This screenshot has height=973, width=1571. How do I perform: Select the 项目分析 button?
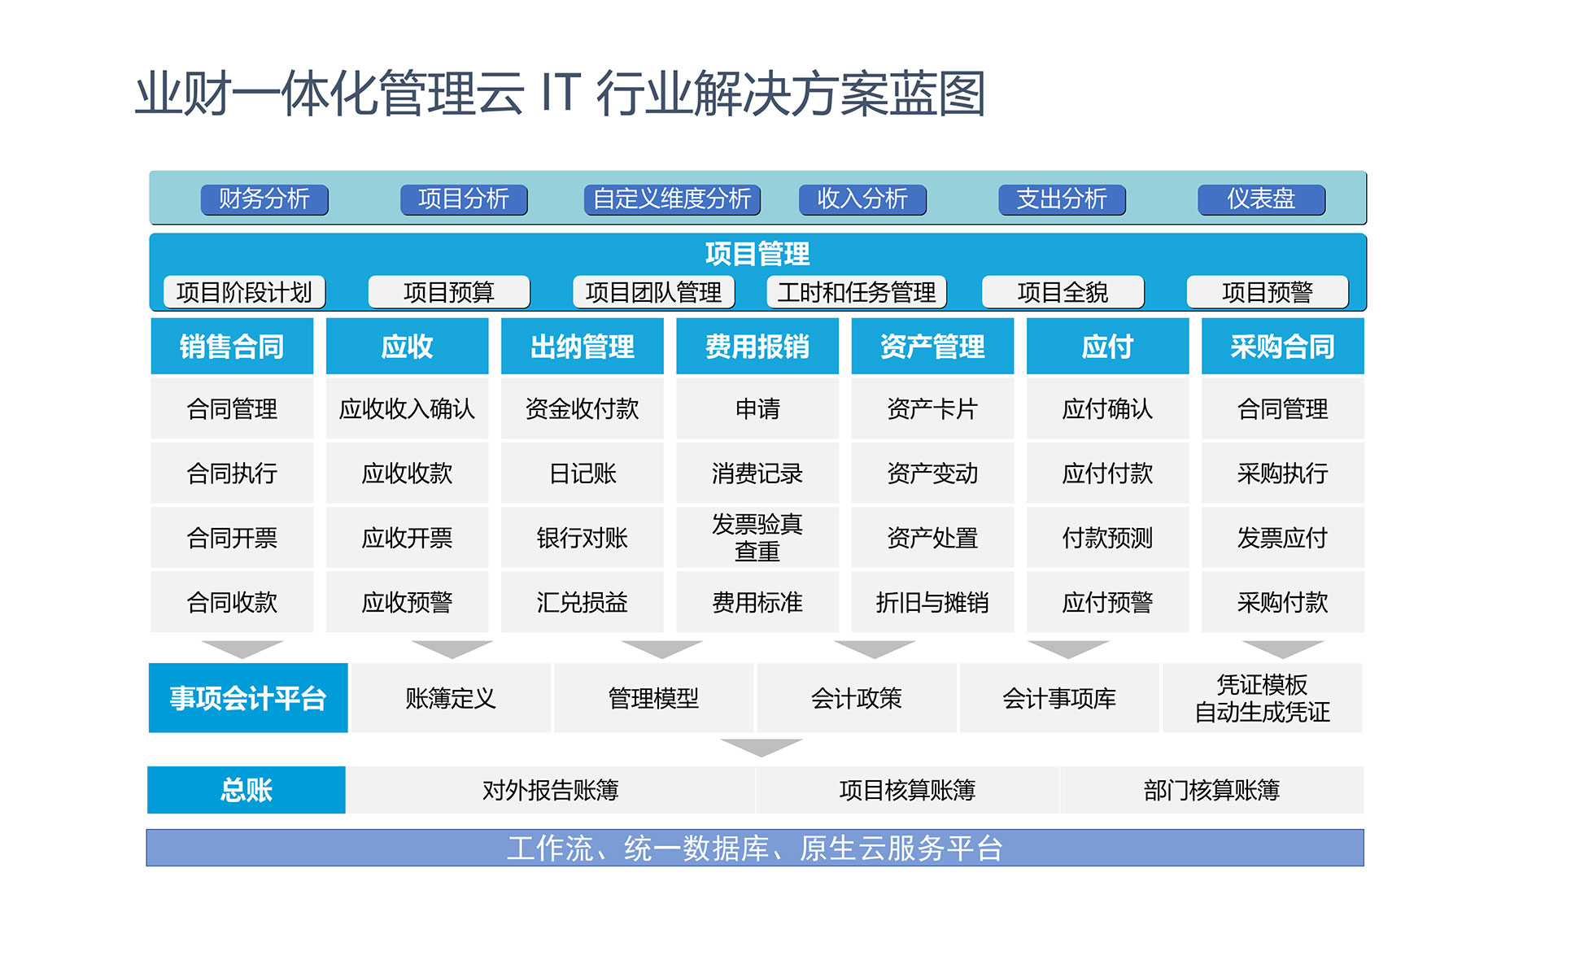[464, 199]
